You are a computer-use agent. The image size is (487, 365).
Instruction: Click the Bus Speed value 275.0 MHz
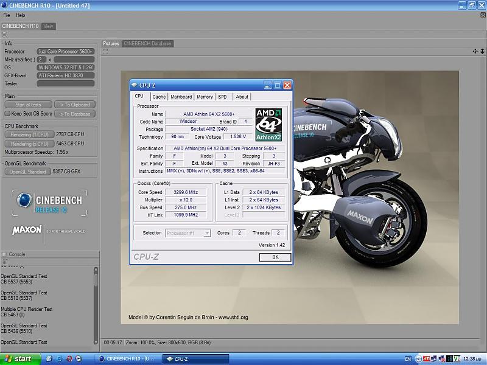[x=186, y=207]
